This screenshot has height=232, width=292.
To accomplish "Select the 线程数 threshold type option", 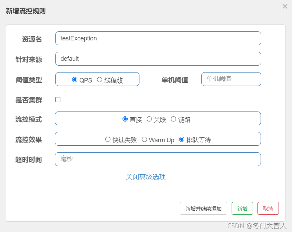I will 100,80.
